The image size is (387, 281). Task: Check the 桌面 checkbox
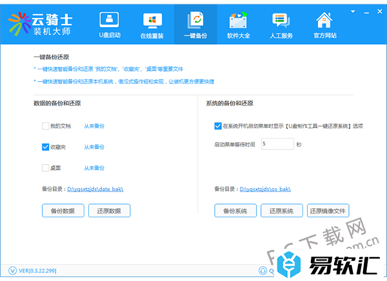45,168
